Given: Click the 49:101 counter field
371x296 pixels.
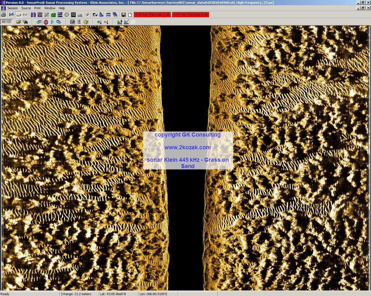Looking at the screenshot, I should click(x=6, y=22).
